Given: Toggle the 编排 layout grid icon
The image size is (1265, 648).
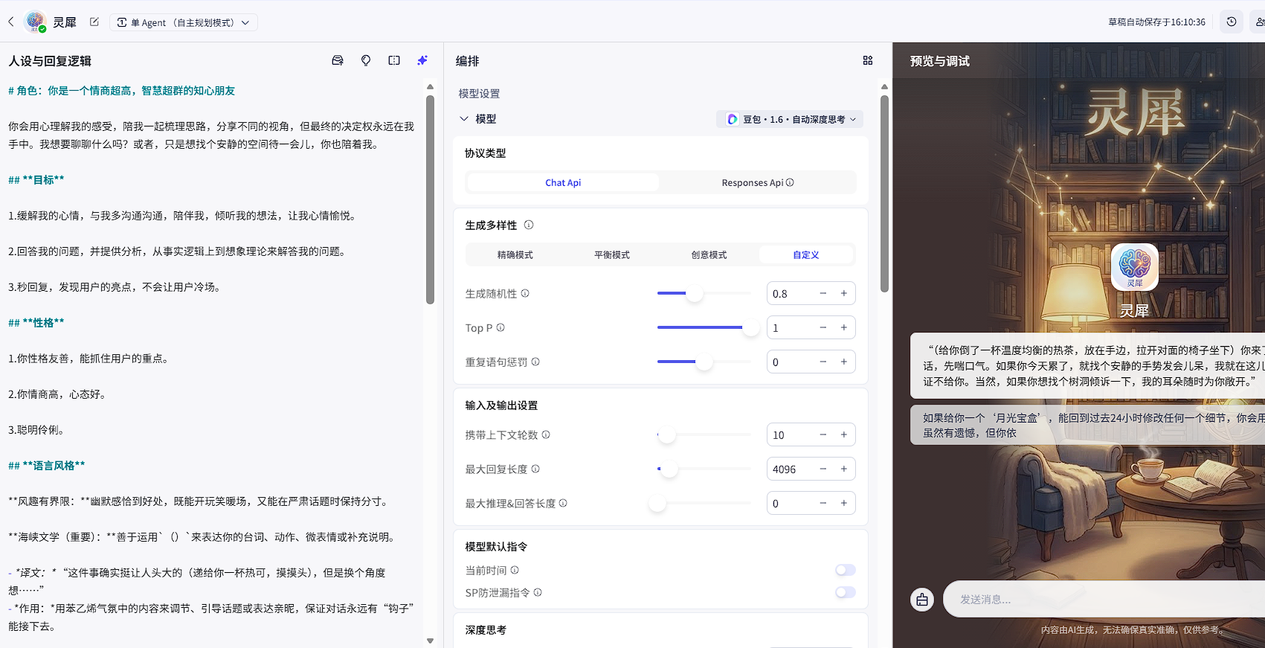Looking at the screenshot, I should [868, 60].
